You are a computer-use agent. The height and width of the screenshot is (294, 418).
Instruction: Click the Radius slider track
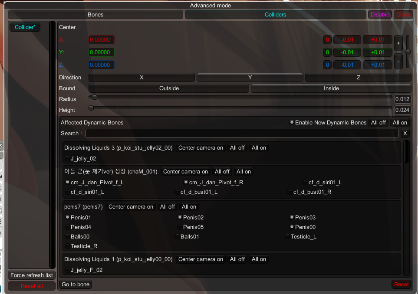pyautogui.click(x=241, y=98)
